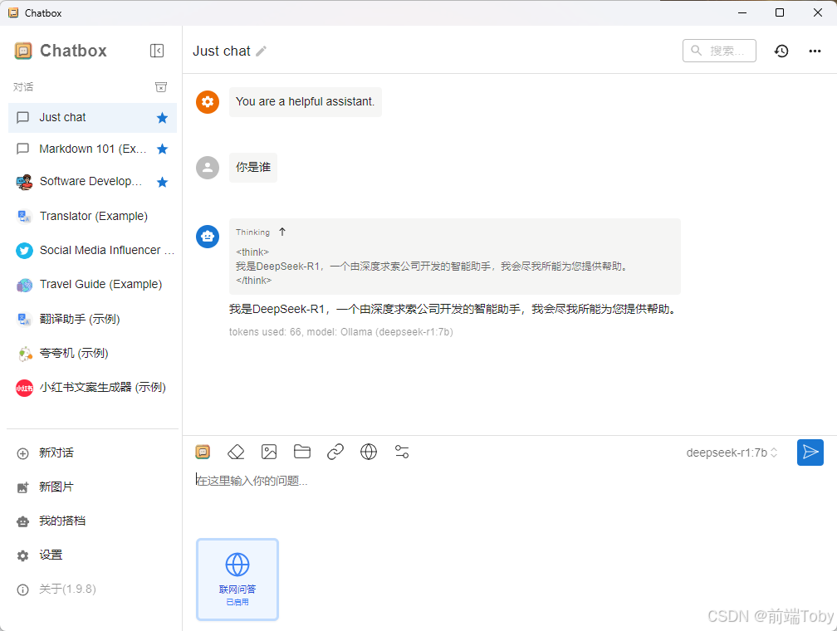Create a new image with 新图片

tap(92, 487)
